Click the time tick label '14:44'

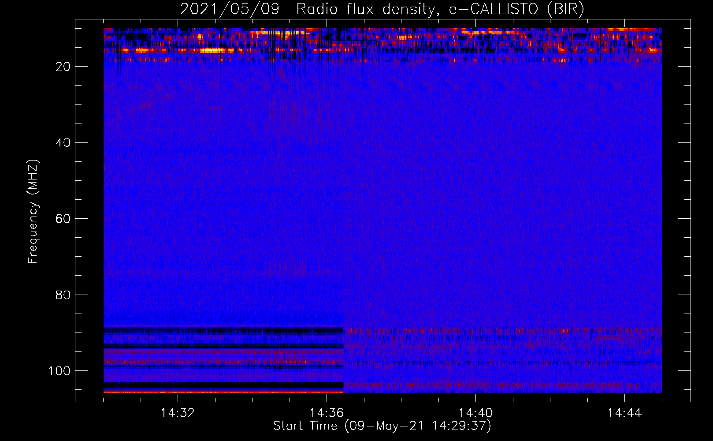[624, 413]
